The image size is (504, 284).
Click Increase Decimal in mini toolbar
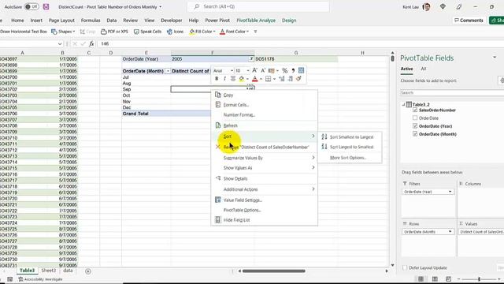tap(282, 79)
